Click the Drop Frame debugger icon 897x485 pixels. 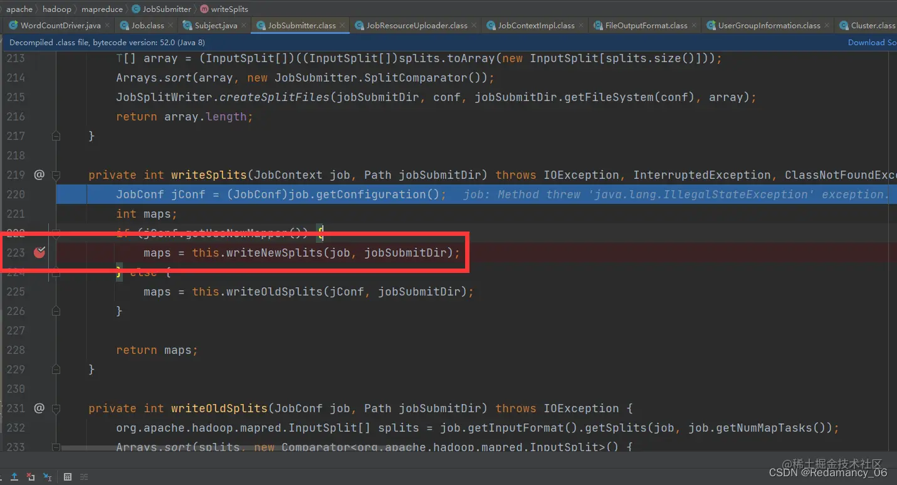coord(31,477)
